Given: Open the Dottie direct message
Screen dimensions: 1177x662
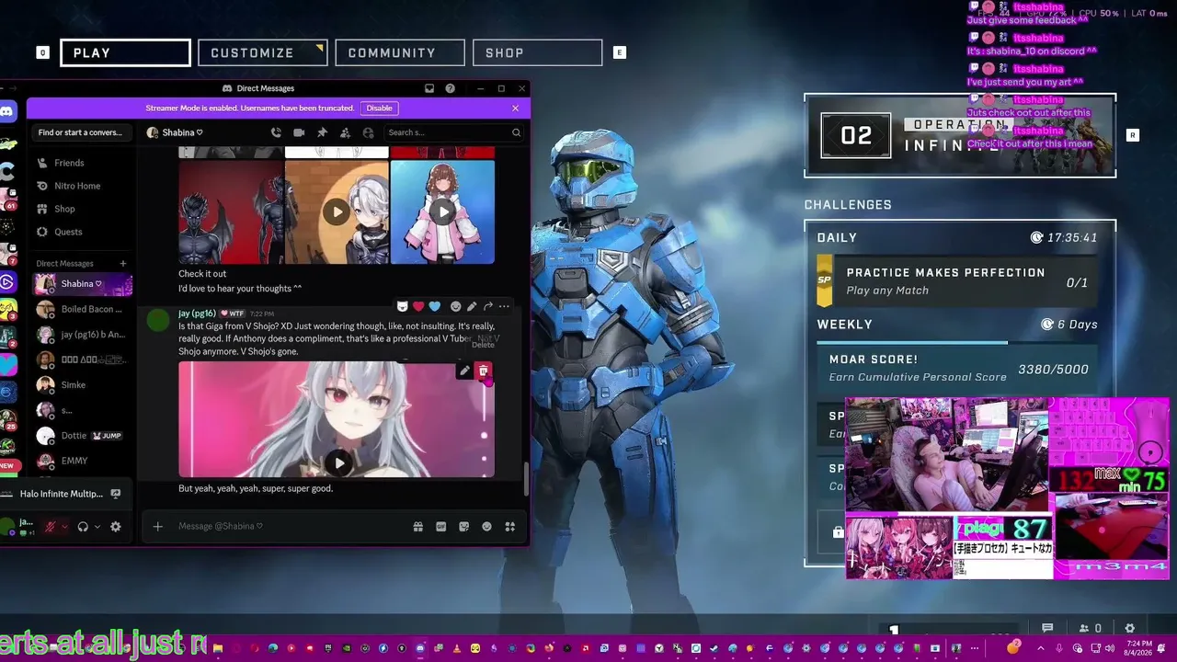Looking at the screenshot, I should [81, 435].
